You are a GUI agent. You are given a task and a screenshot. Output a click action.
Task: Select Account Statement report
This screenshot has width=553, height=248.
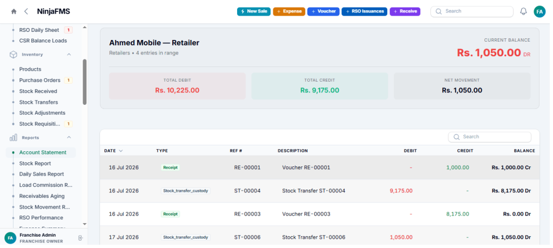[41, 152]
